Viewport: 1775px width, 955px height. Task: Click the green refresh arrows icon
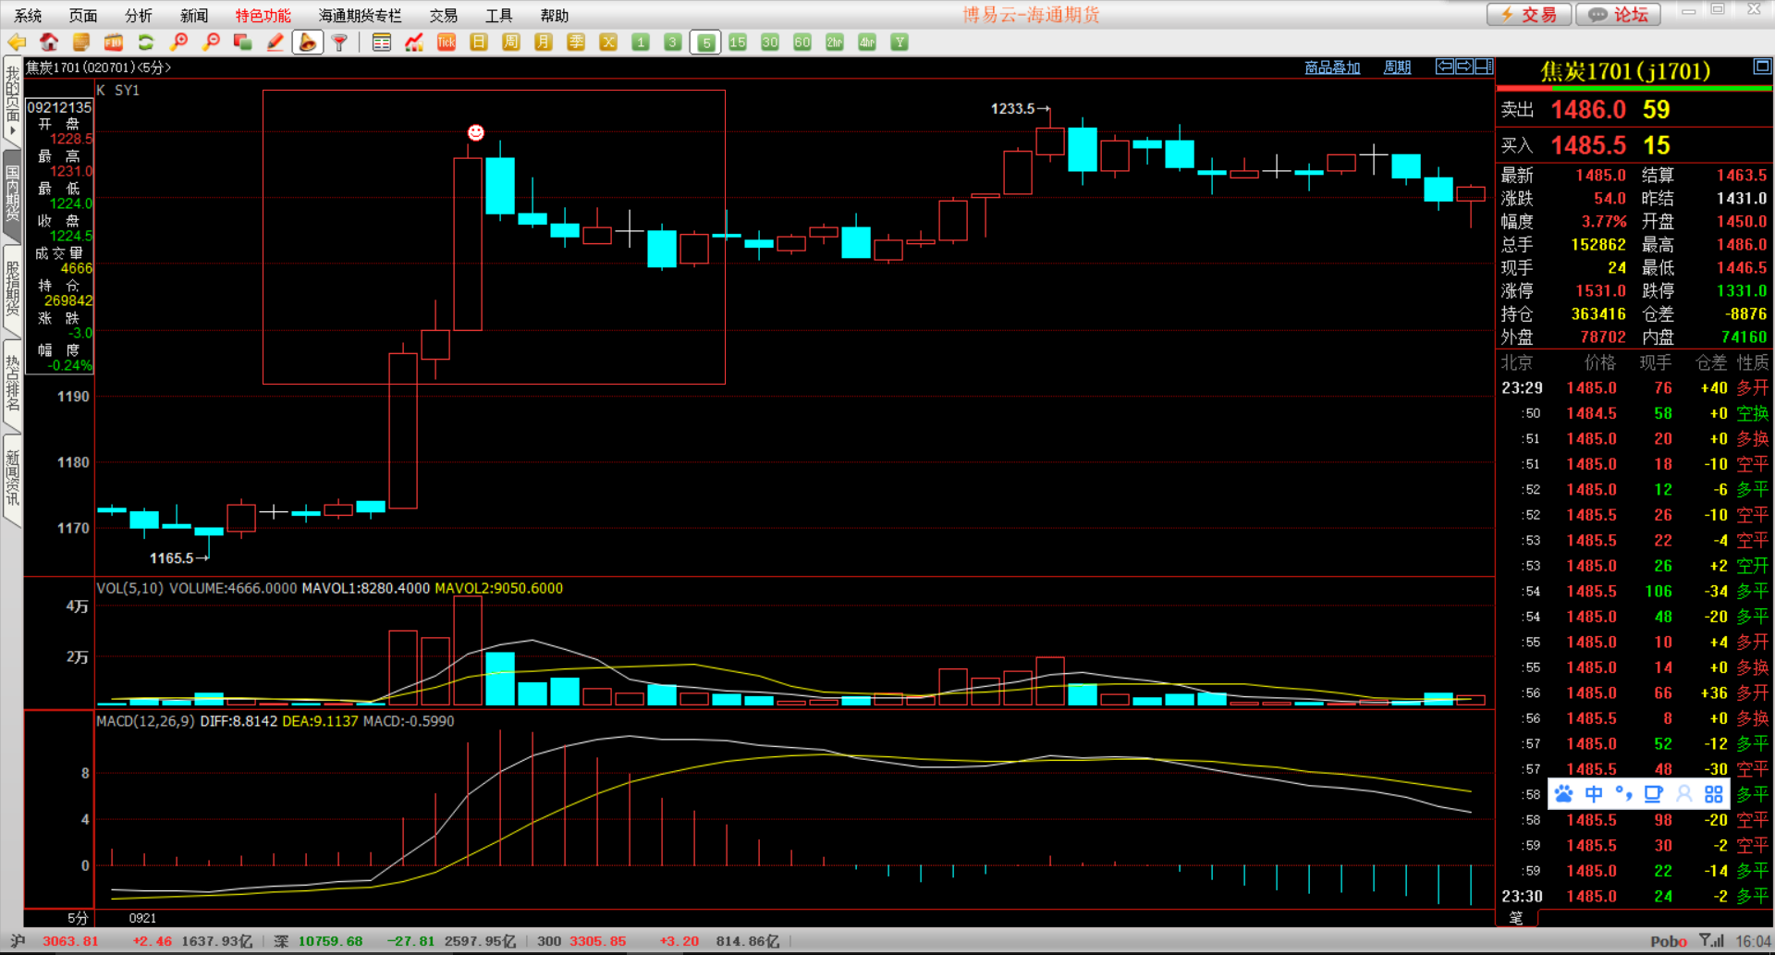145,43
